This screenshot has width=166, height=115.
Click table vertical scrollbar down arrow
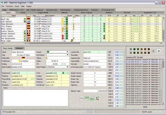coord(163,41)
